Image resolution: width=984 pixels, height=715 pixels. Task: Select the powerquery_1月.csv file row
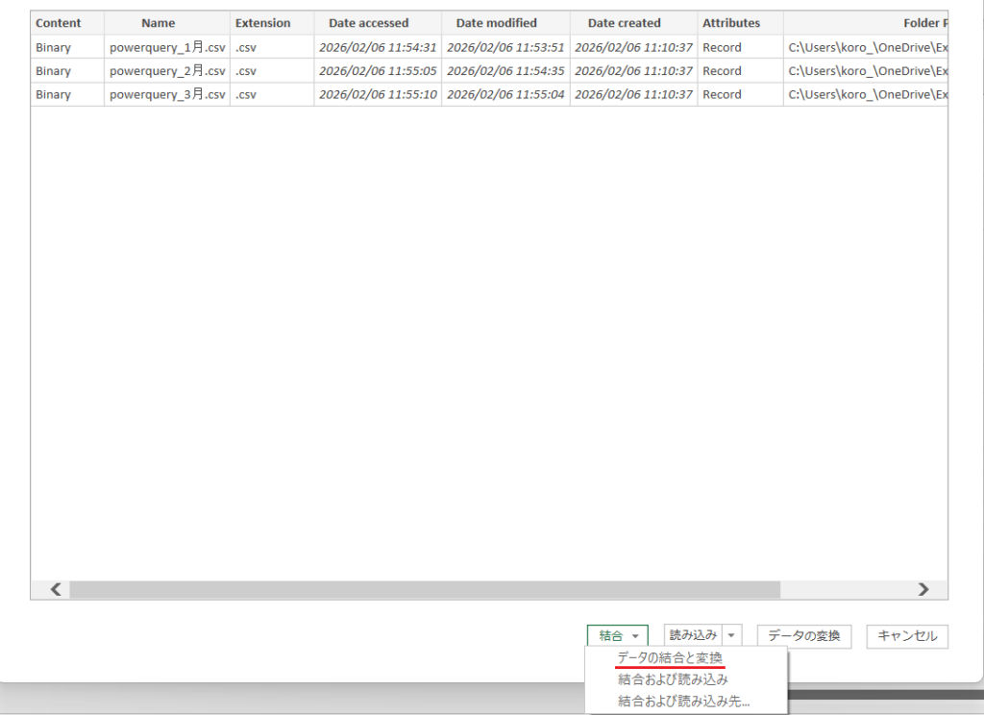167,46
